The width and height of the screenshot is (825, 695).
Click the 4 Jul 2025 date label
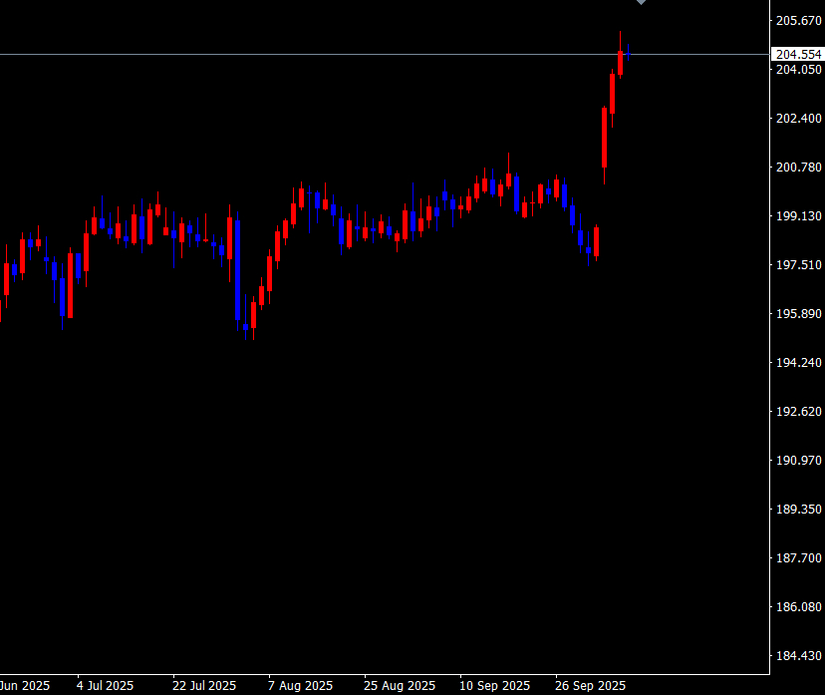(x=106, y=686)
